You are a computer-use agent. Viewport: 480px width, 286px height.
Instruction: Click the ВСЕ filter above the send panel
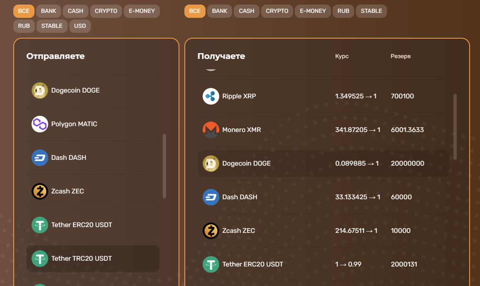24,11
